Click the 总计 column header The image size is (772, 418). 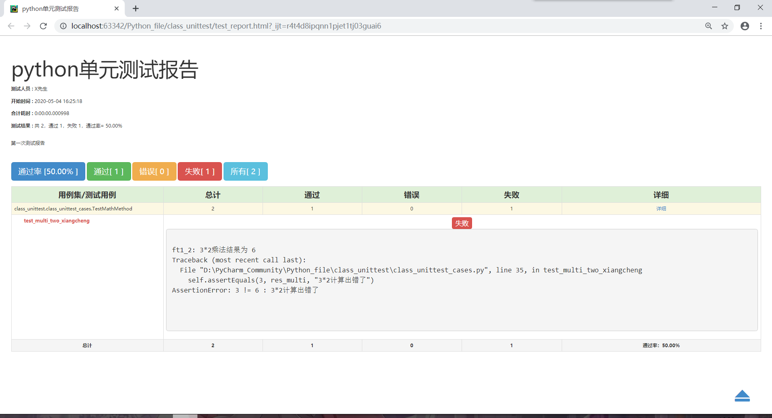pos(213,195)
